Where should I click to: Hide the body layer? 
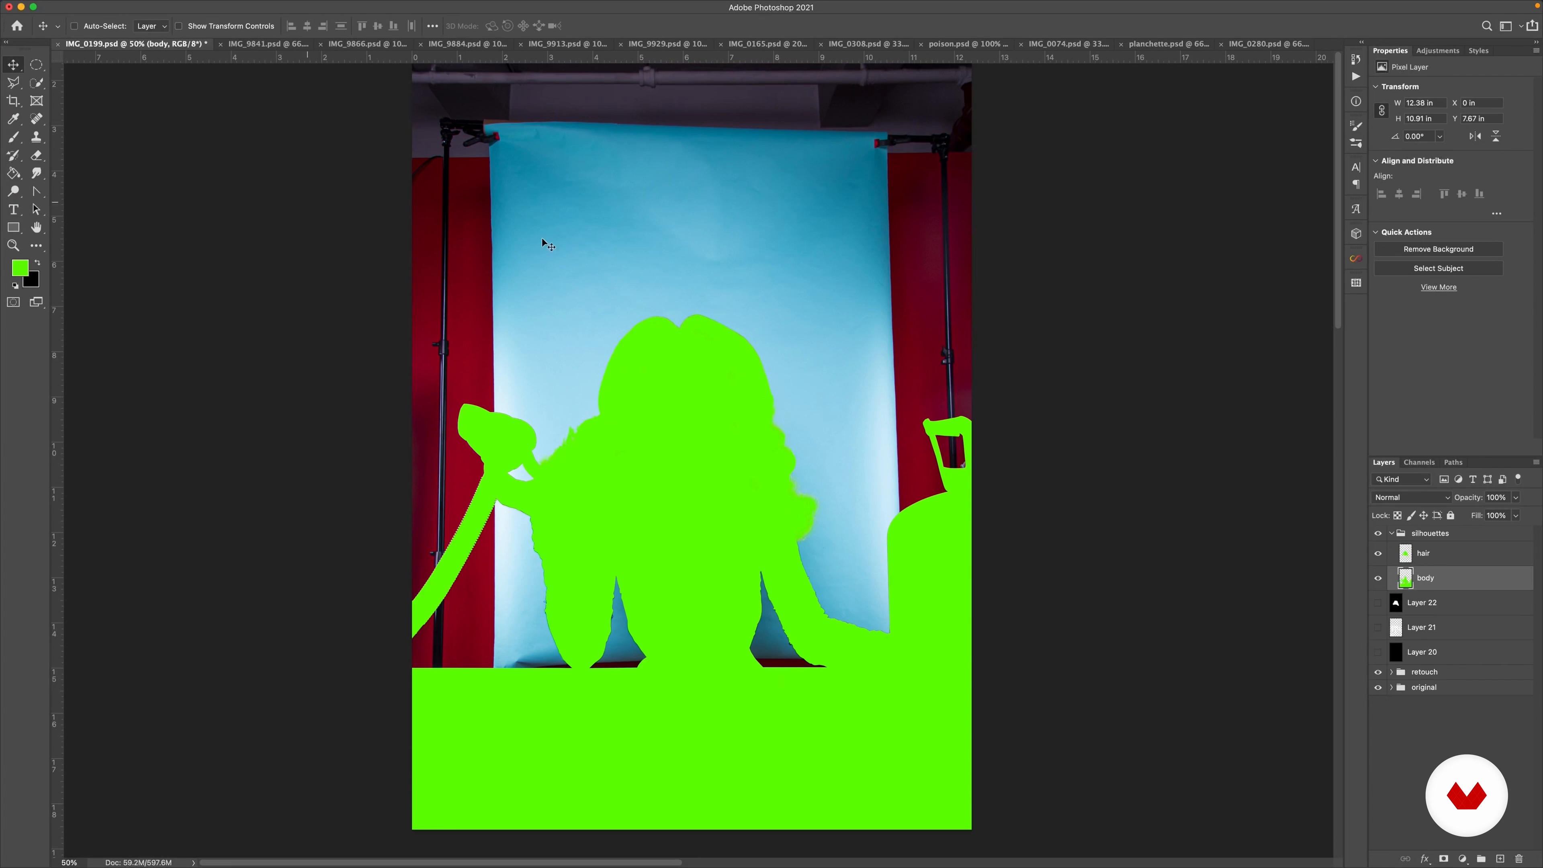tap(1378, 578)
